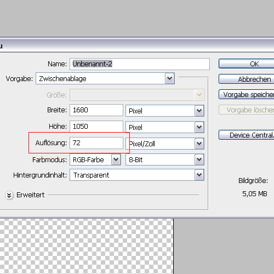The width and height of the screenshot is (274, 274).
Task: Open the Auflösung Pixel/Zoll dropdown arrow
Action: 199,144
